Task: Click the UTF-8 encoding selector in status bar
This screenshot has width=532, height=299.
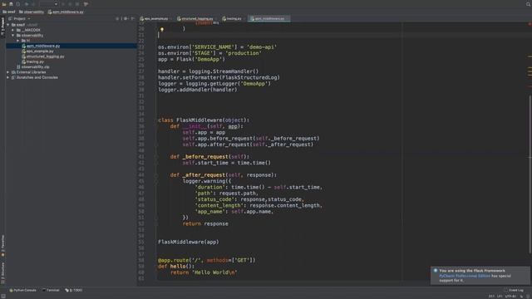Action: (510, 297)
